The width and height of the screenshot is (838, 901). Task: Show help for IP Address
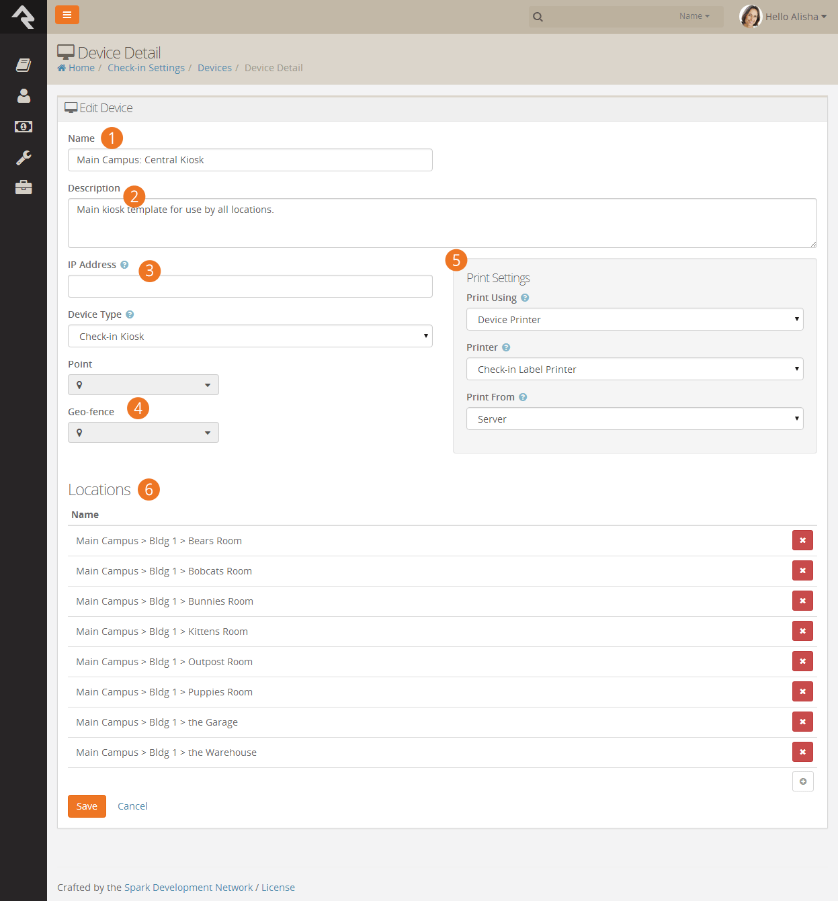pos(124,265)
